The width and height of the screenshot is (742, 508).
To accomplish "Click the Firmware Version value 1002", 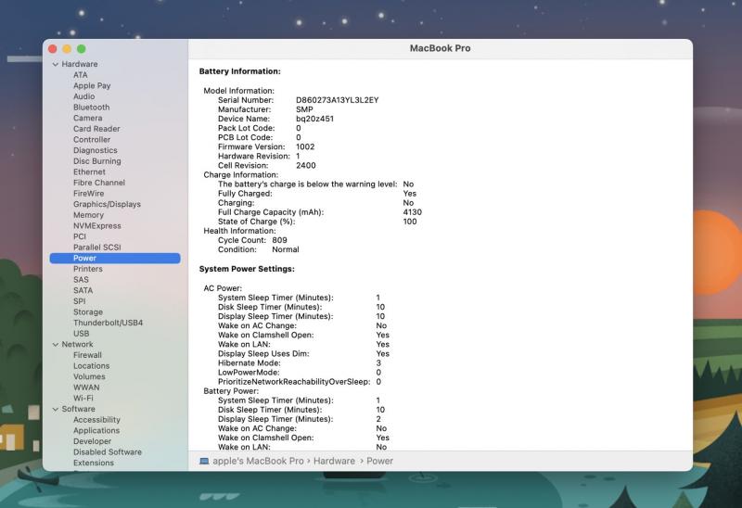I will 305,147.
